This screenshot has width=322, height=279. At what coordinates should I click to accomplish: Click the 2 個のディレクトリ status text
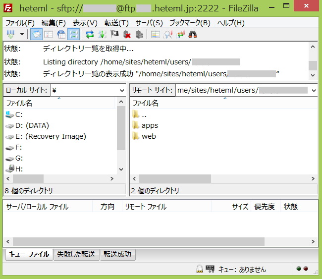coord(155,191)
